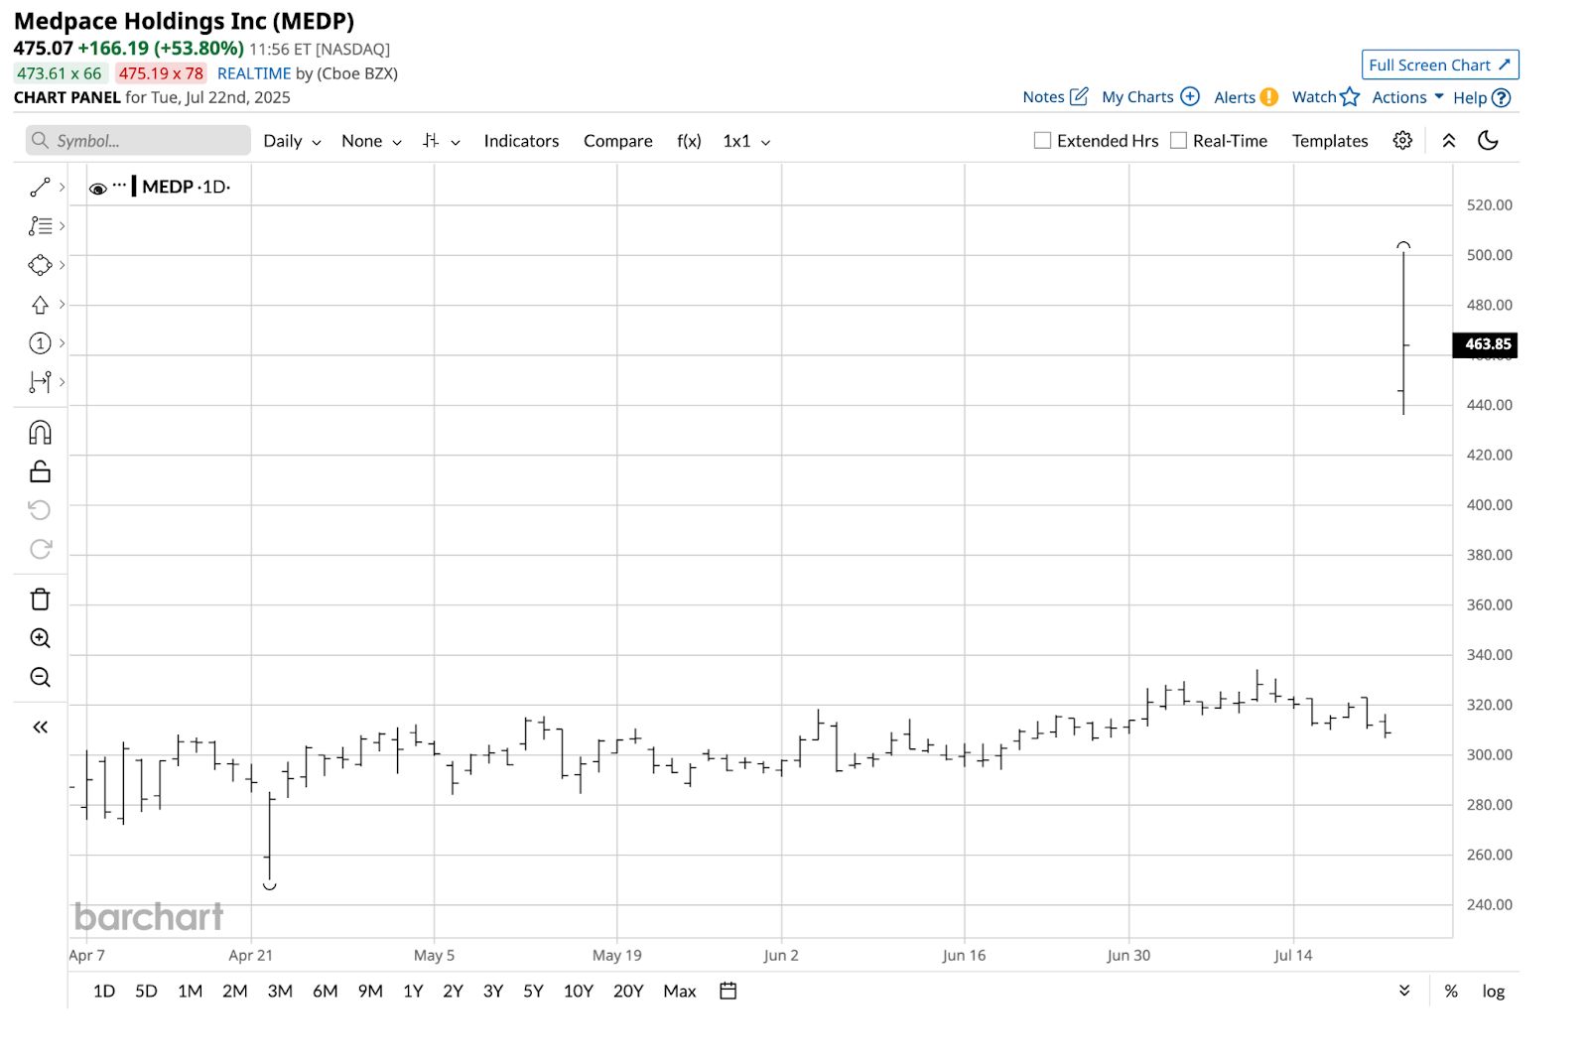Screen dimensions: 1588x1064
Task: Open the Templates menu
Action: pos(1330,141)
